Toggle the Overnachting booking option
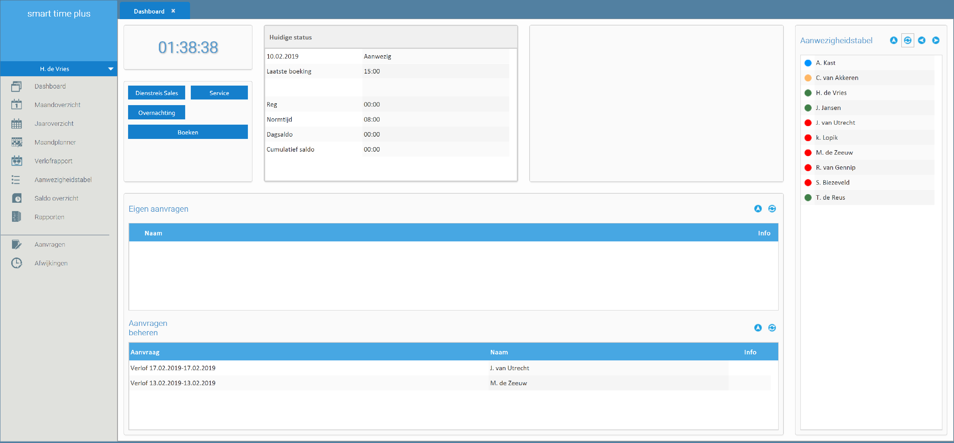Screen dimensions: 954x443 [157, 113]
